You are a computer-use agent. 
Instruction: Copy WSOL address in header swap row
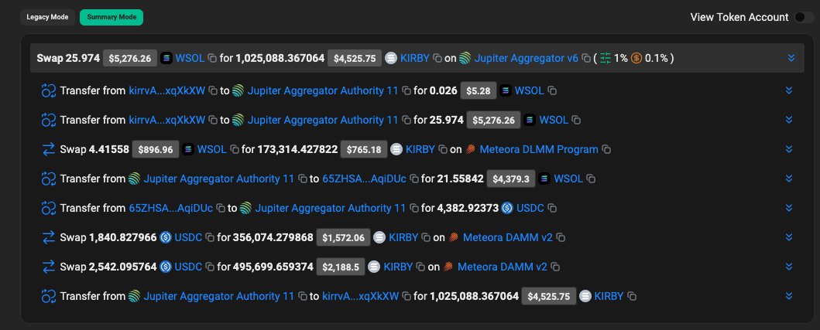[x=212, y=59]
